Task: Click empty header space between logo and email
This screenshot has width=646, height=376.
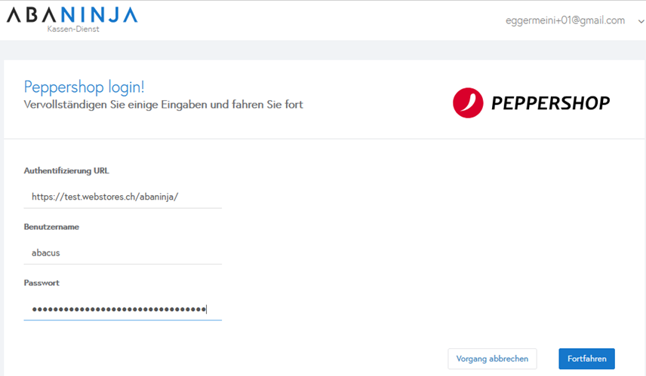Action: coord(317,20)
